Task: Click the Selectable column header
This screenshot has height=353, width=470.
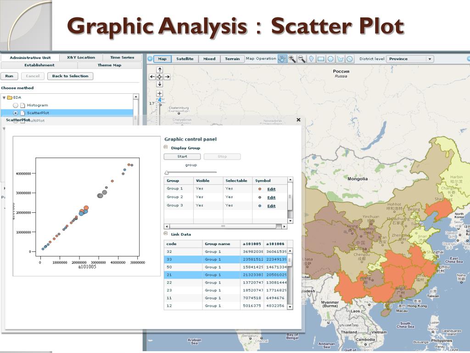Action: tap(236, 181)
